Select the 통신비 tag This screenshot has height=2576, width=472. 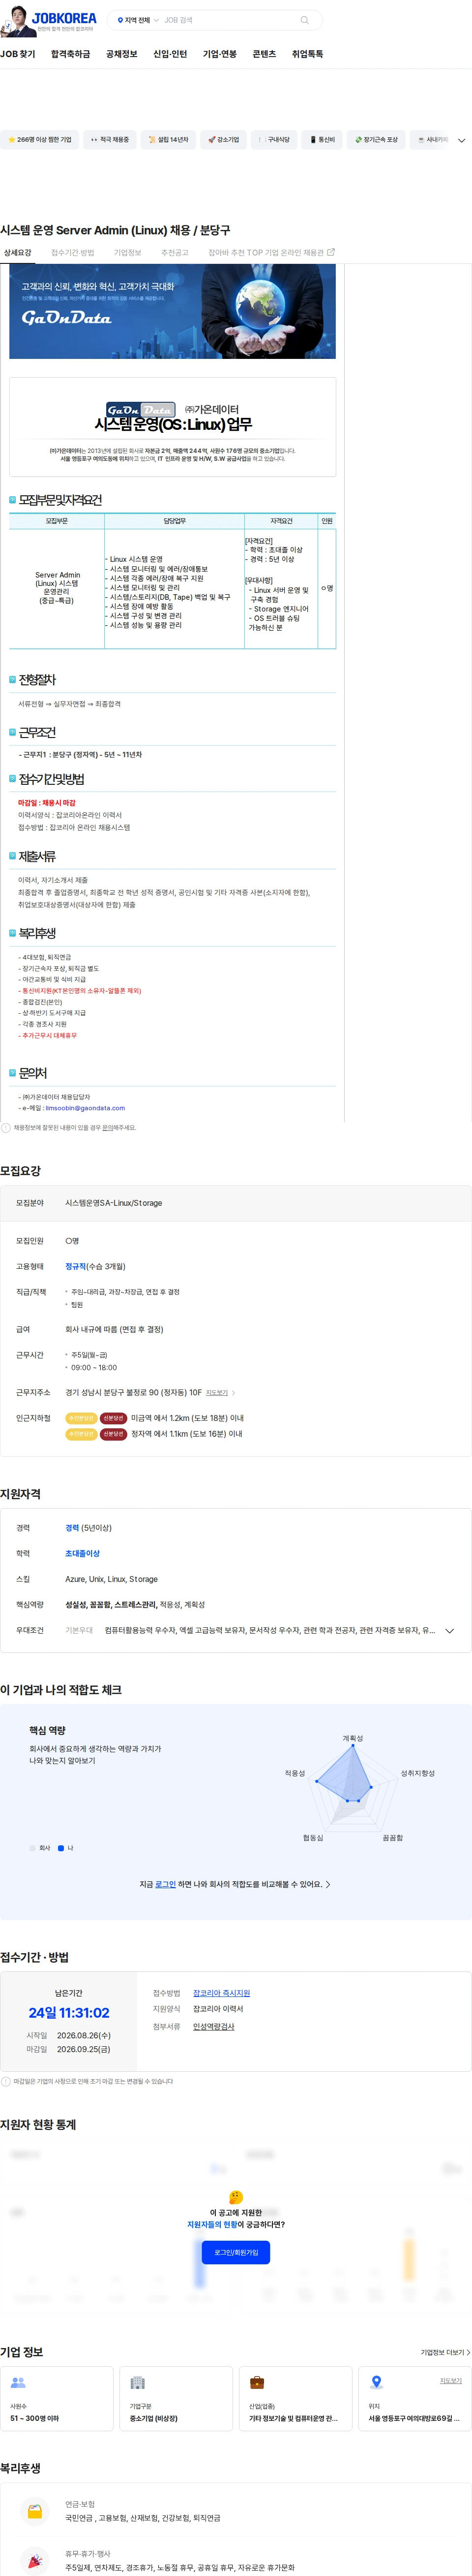[323, 140]
